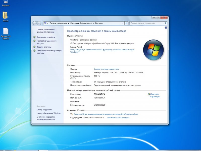Open Защита системы settings
Viewport: 201px width, 151px height.
click(x=44, y=47)
